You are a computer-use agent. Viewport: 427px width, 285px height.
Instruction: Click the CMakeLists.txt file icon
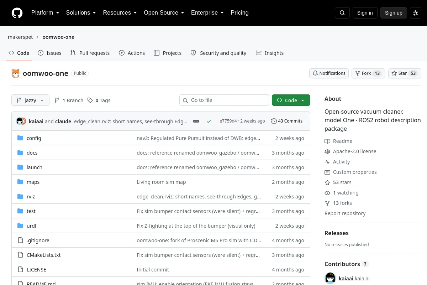(20, 255)
